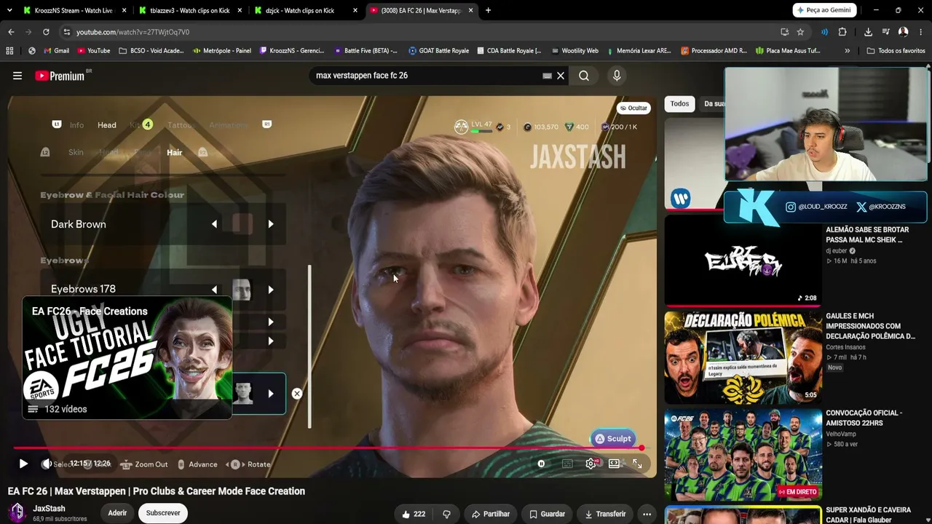Screen dimensions: 932x524
Task: Bookmark this page with the star
Action: [800, 32]
